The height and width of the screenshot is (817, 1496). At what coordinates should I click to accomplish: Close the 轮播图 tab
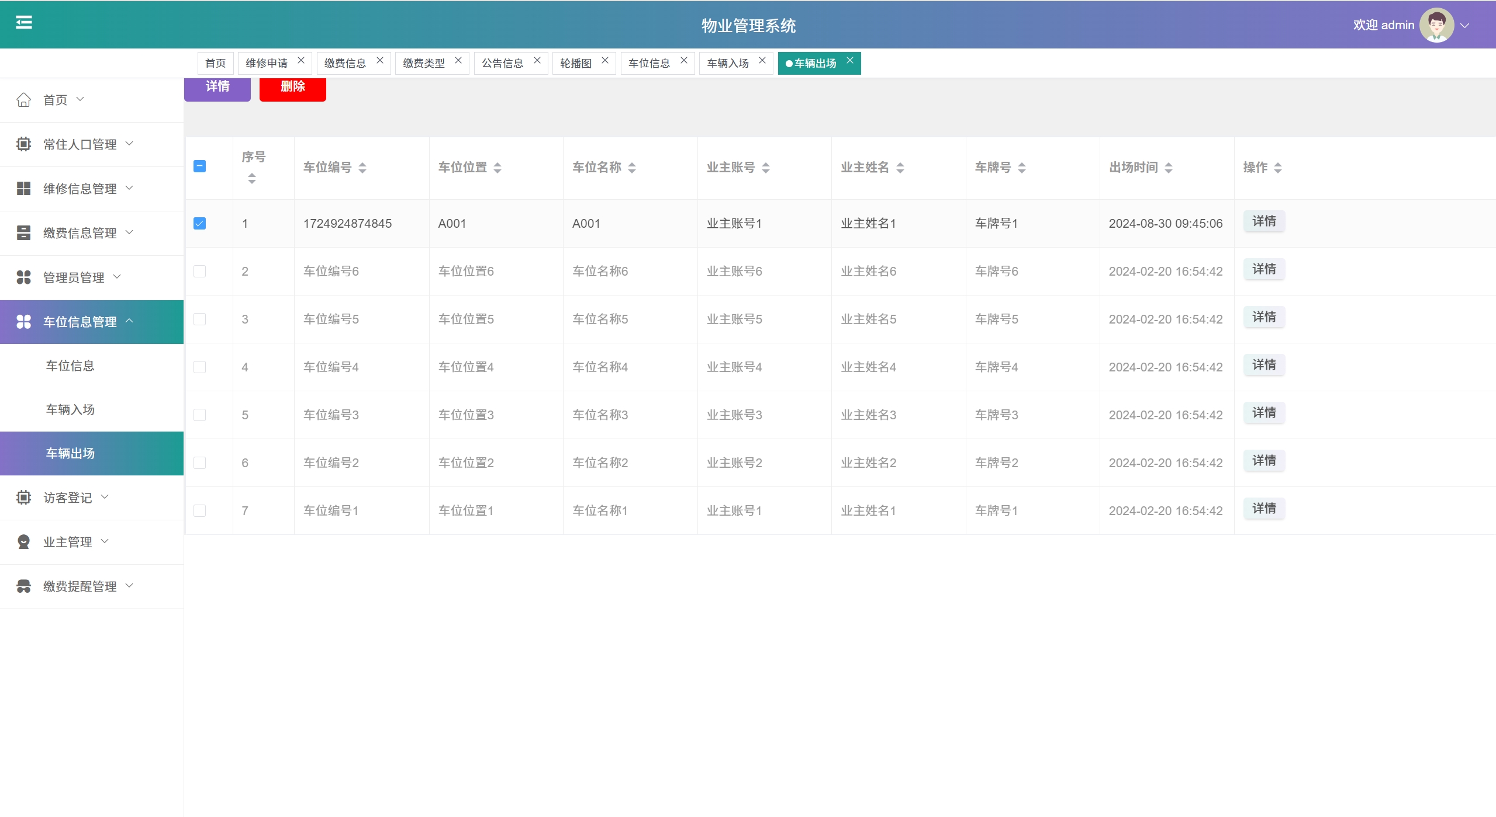[605, 60]
